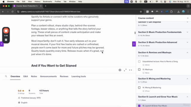Switch to the Announcements tab
The height and width of the screenshot is (107, 191).
[x=48, y=76]
